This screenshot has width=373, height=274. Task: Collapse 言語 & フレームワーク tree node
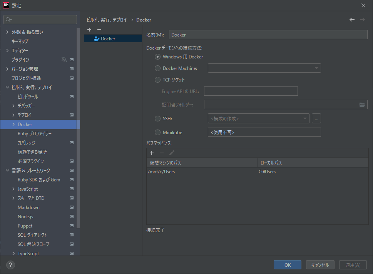[x=7, y=171]
